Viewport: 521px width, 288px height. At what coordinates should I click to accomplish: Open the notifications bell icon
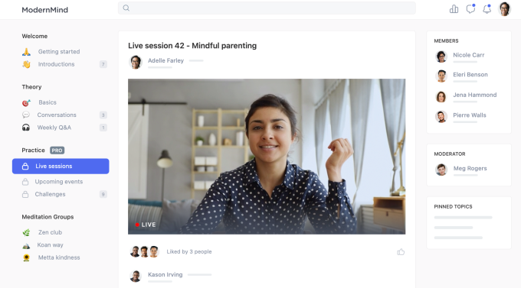pyautogui.click(x=487, y=9)
